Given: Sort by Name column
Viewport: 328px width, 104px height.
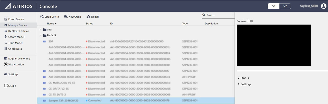Looking at the screenshot, I should 52,23.
